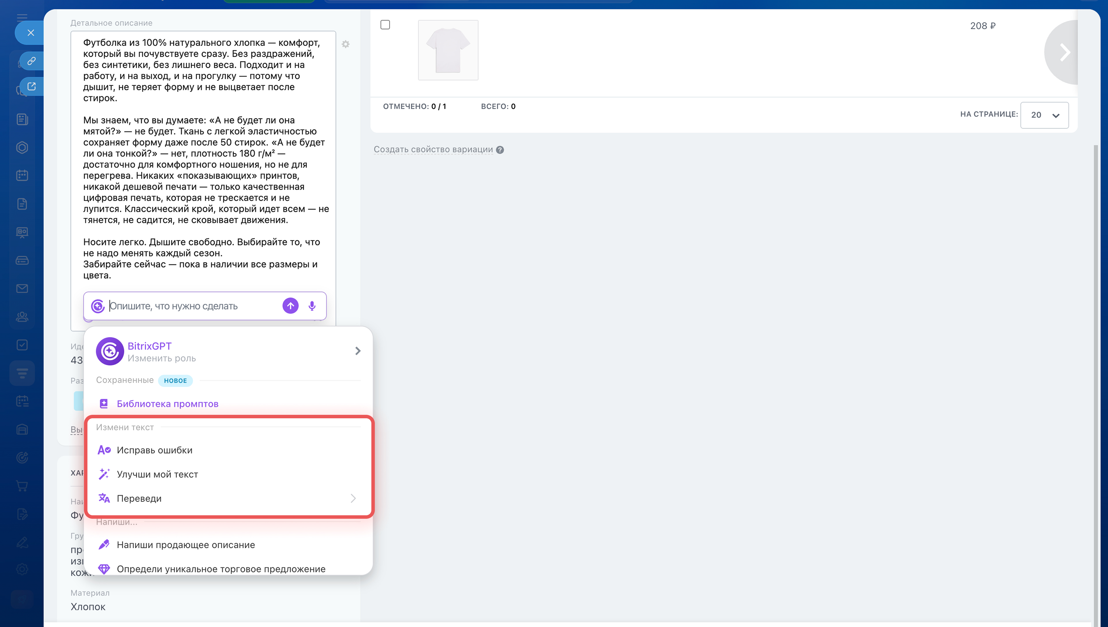Screen dimensions: 1108x627
Task: Click the microphone voice input icon
Action: pyautogui.click(x=312, y=306)
